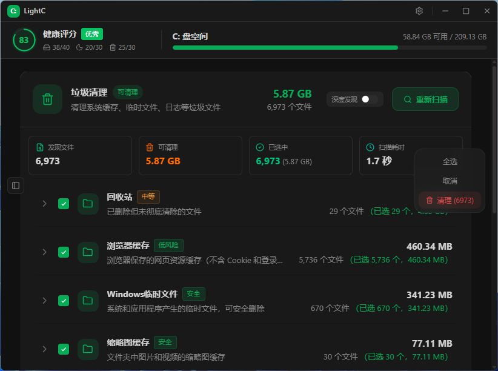Image resolution: width=498 pixels, height=371 pixels.
Task: Uncheck the 缩略图缓存 checkbox
Action: 64,349
